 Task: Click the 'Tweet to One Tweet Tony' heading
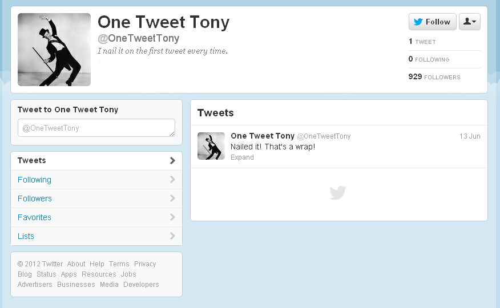tap(68, 110)
